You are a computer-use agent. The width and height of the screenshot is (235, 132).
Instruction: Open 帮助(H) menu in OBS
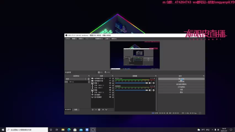114,38
